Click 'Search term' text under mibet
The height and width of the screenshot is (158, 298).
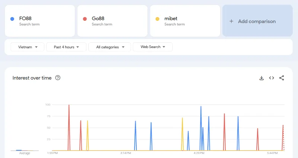click(174, 24)
